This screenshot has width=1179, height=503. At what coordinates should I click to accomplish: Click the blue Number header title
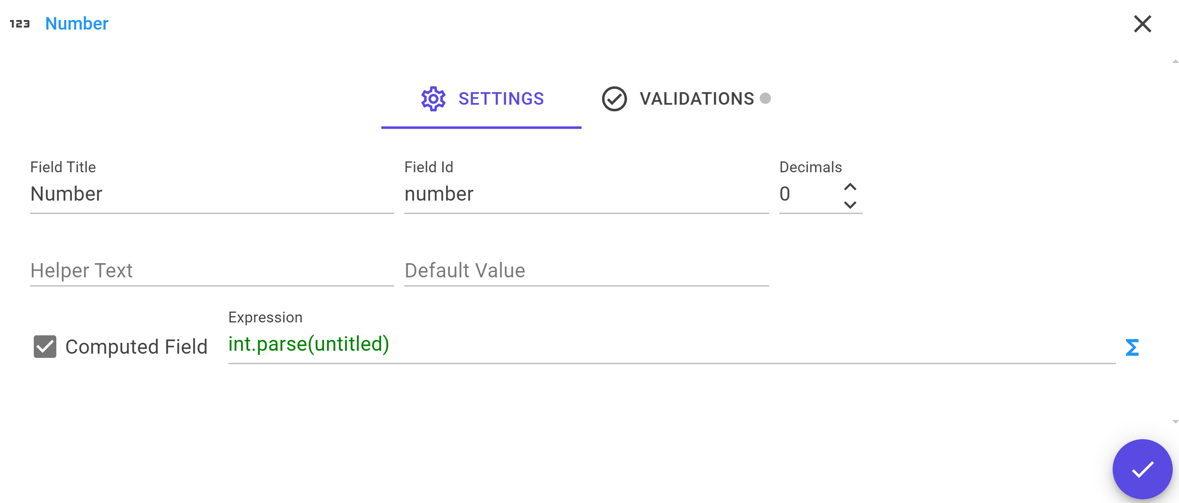[x=76, y=24]
